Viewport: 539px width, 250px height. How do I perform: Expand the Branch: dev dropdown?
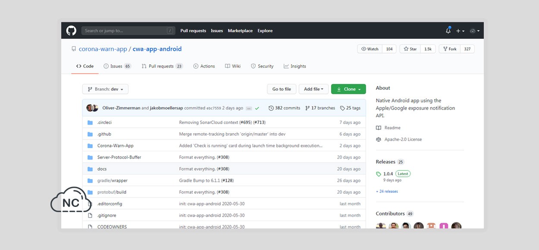click(105, 89)
